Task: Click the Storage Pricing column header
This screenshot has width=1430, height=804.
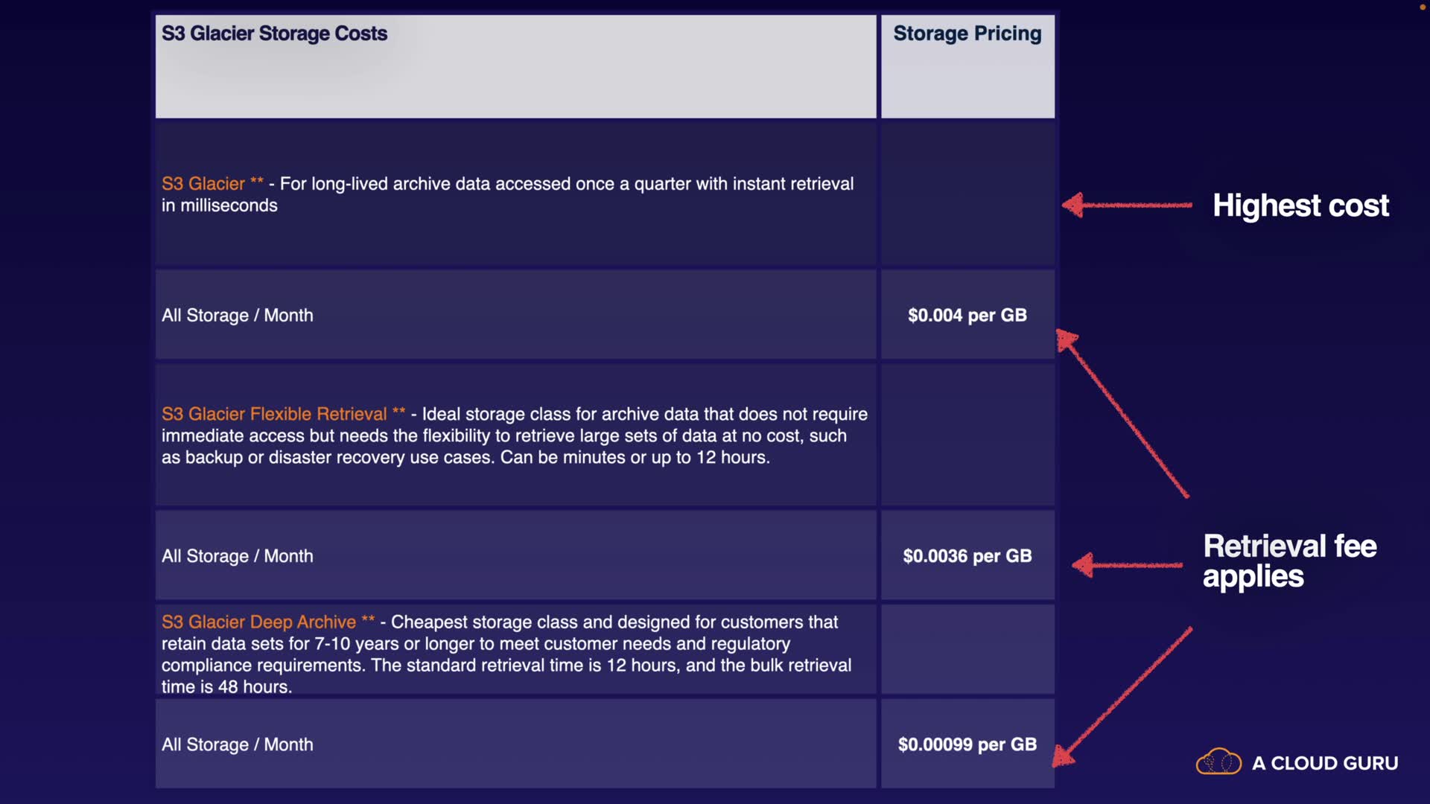Action: coord(967,33)
